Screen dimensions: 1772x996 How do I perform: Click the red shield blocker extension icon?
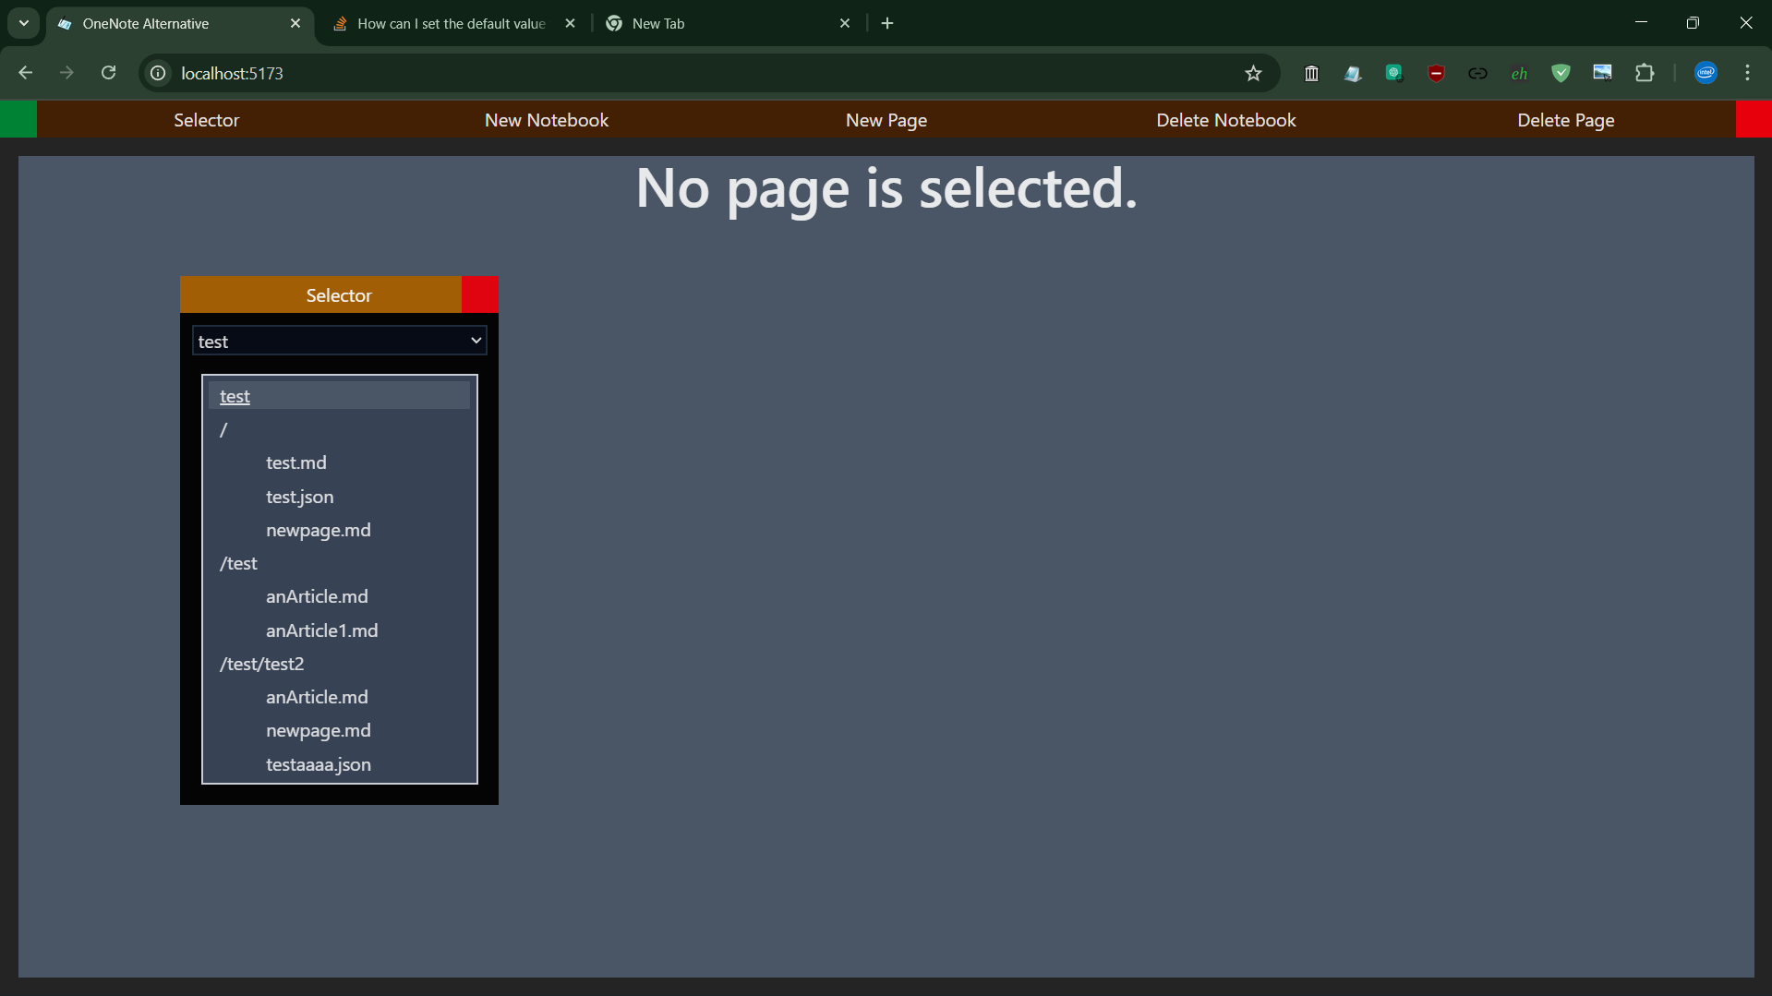pyautogui.click(x=1436, y=73)
